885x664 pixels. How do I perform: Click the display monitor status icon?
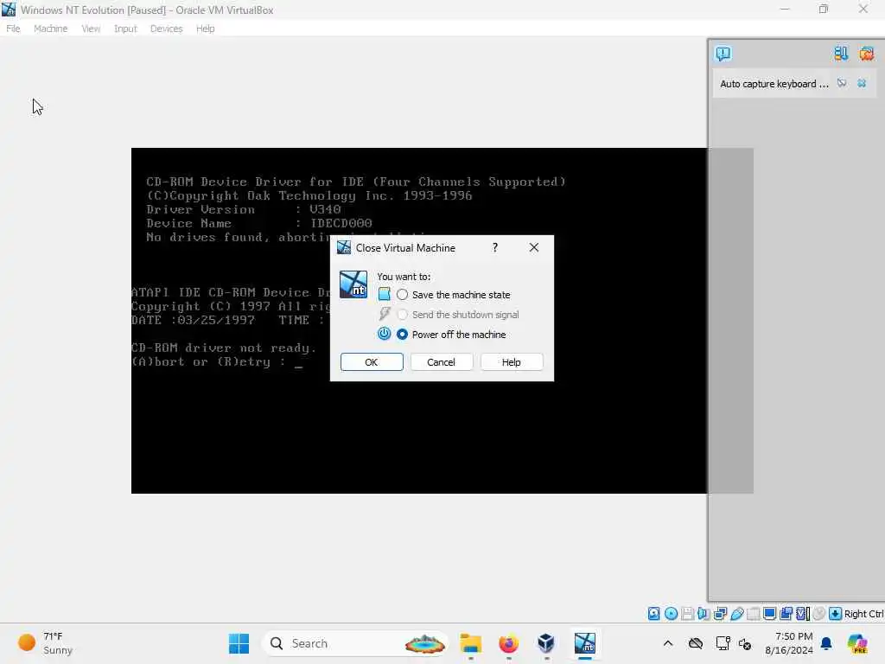coord(769,614)
